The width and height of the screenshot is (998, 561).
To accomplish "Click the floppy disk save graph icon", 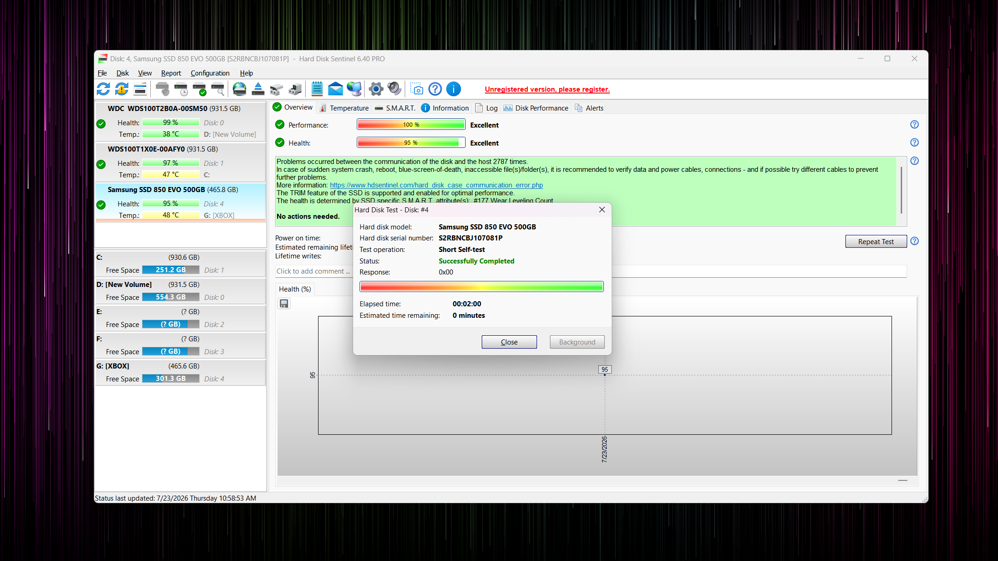I will (x=284, y=304).
